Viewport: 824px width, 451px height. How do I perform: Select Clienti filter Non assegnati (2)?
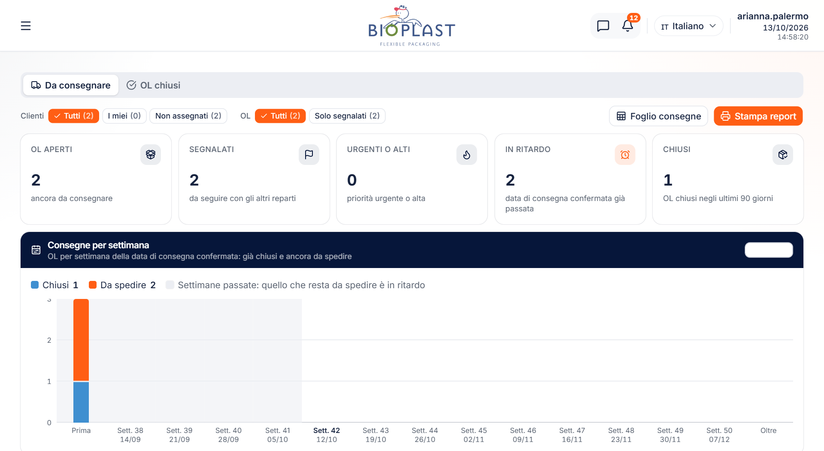pyautogui.click(x=188, y=116)
